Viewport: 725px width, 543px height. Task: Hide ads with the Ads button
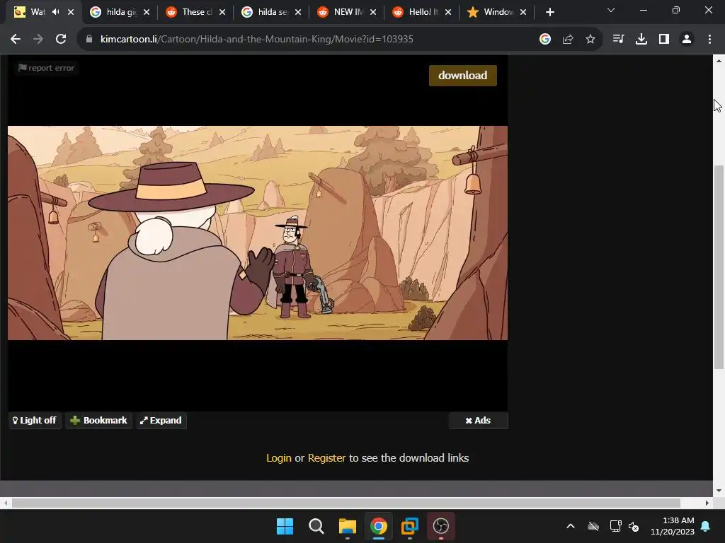click(478, 420)
